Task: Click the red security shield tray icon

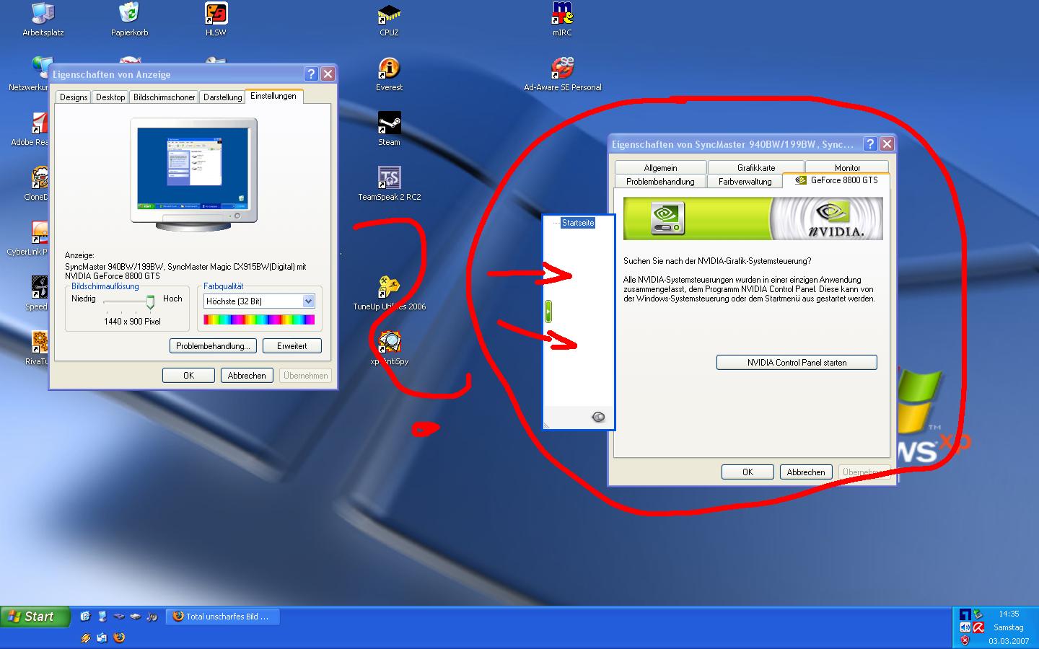Action: point(965,640)
